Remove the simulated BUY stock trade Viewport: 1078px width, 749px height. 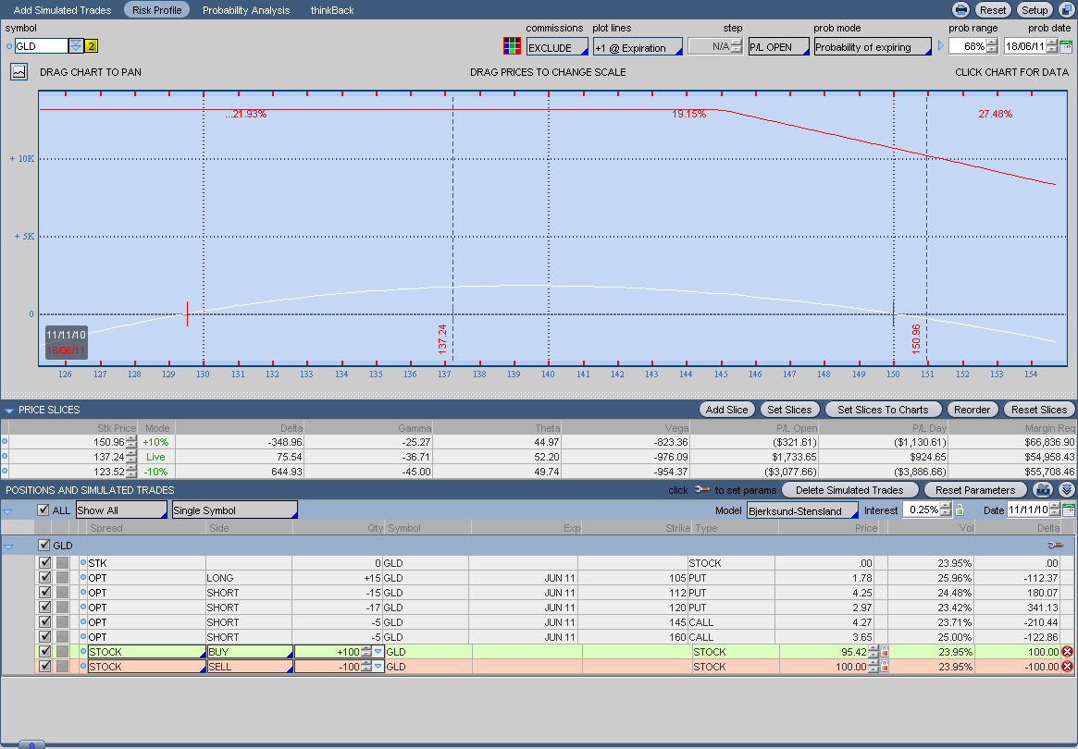[1067, 652]
